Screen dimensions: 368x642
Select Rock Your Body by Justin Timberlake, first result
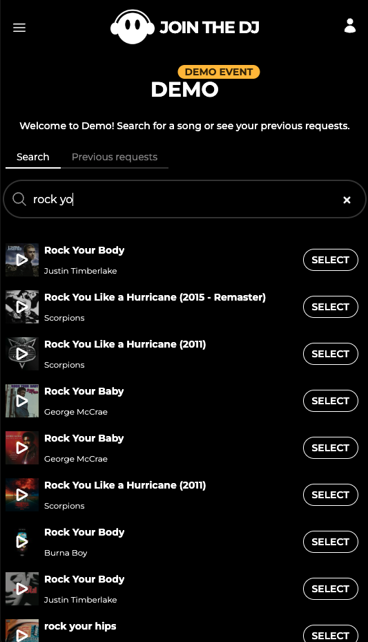tap(331, 260)
